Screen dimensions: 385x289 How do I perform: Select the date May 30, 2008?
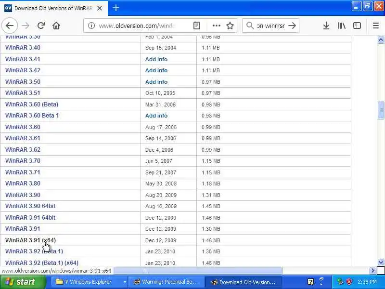point(161,184)
